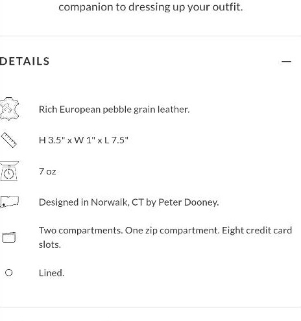Image resolution: width=301 pixels, height=321 pixels.
Task: Click the Lined. detail text
Action: [x=51, y=273]
